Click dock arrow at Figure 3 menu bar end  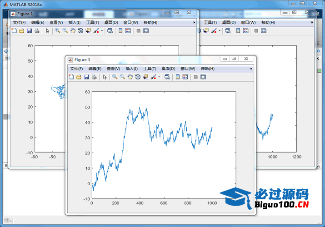point(251,69)
